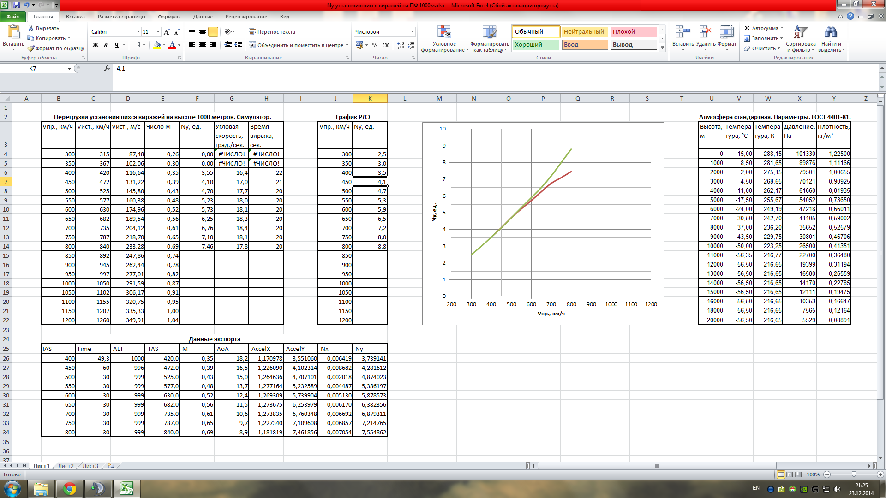
Task: Toggle Wrap Text (Перенос текста)
Action: 272,32
